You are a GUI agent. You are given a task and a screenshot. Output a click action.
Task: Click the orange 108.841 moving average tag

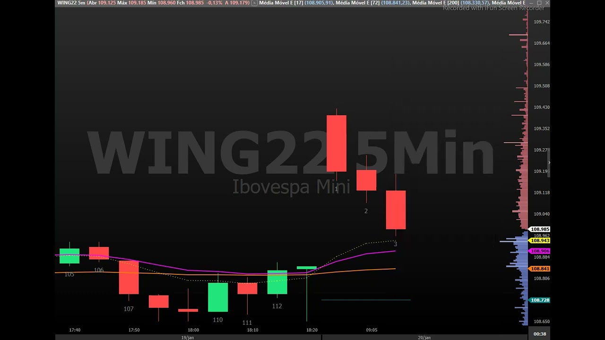[540, 269]
